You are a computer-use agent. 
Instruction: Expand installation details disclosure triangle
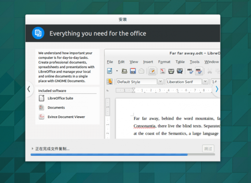tap(32, 149)
